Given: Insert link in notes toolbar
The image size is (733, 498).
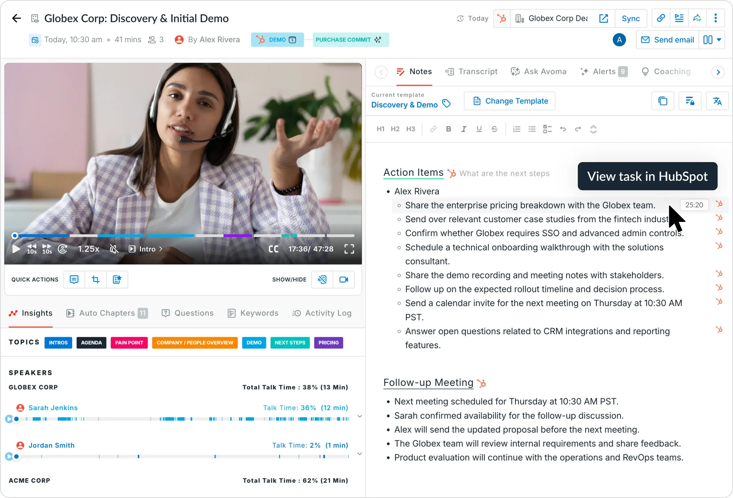Looking at the screenshot, I should click(x=433, y=129).
